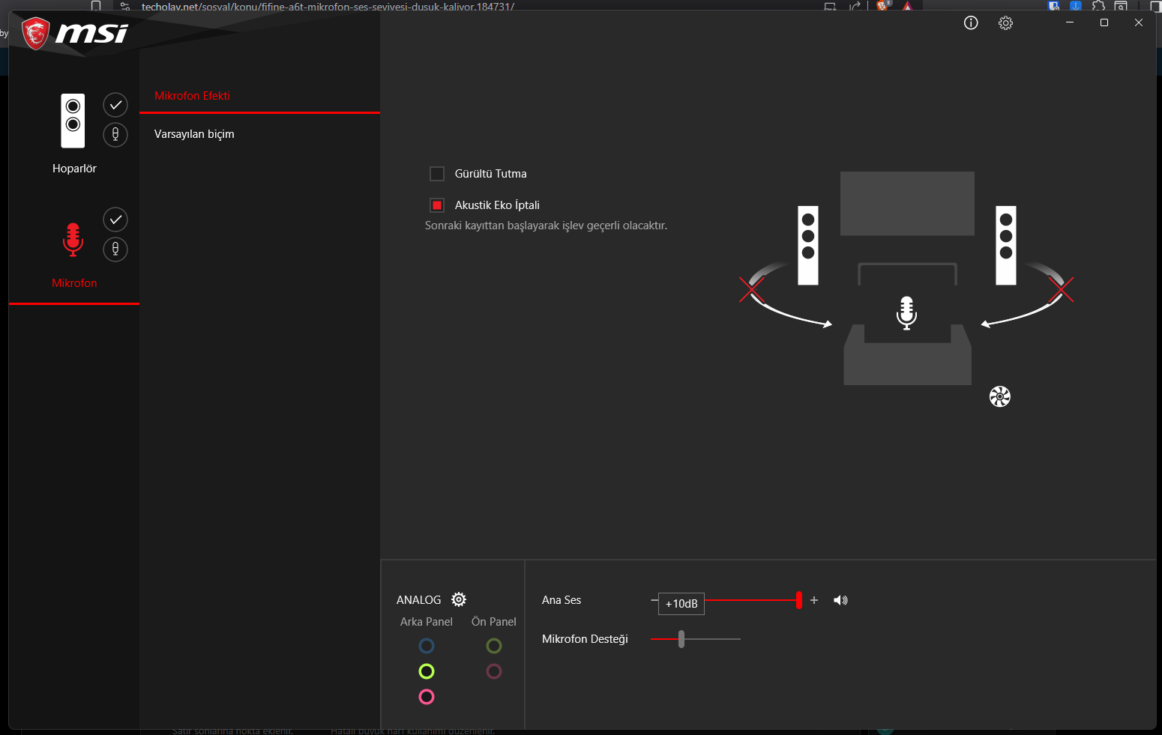Select green rear panel jack
Screen dimensions: 1162x735
tap(427, 671)
